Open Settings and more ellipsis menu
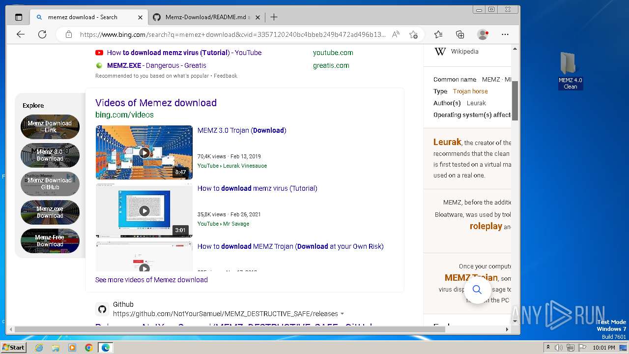 tap(505, 34)
